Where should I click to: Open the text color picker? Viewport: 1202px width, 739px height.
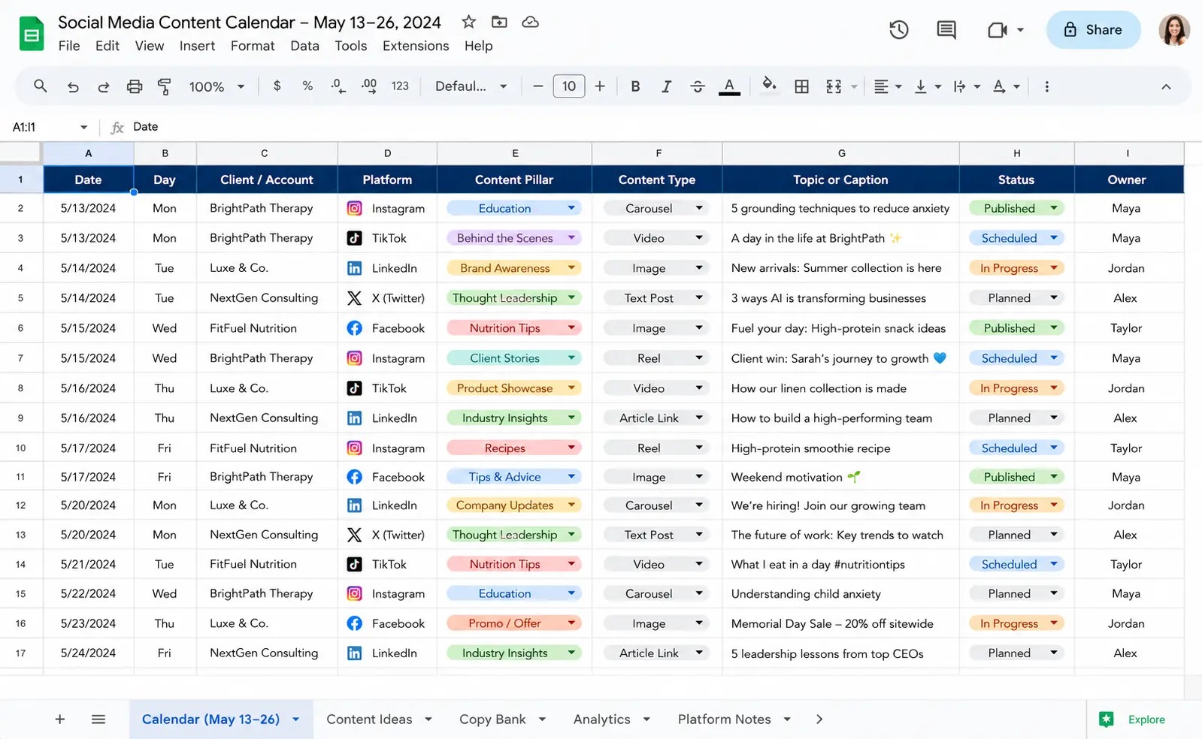tap(729, 86)
